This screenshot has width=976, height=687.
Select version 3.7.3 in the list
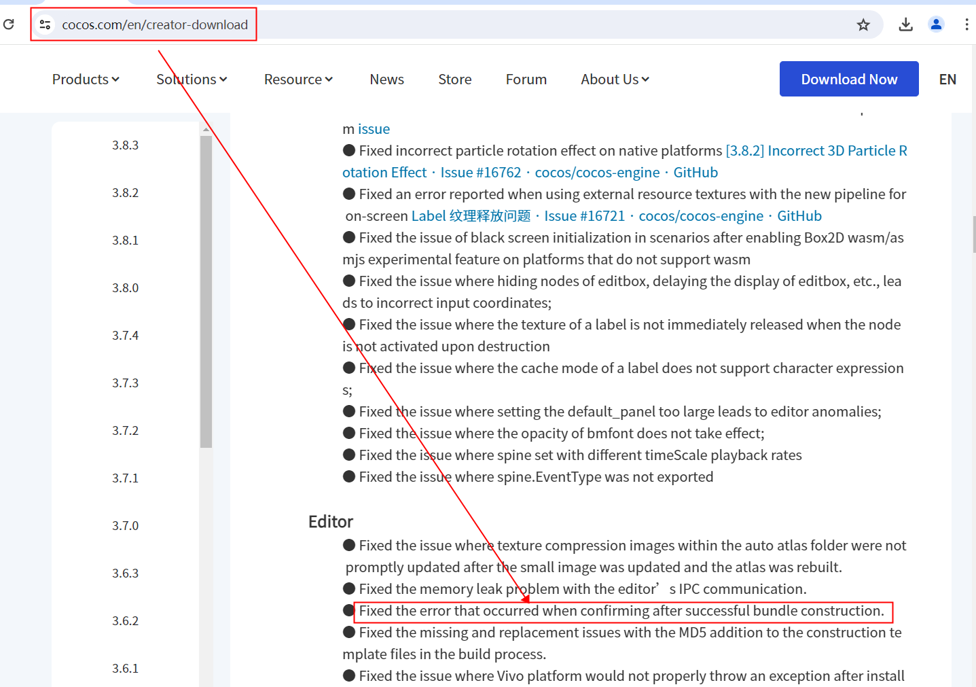pos(126,383)
